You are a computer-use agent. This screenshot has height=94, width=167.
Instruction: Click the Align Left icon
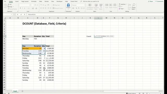pyautogui.click(x=41, y=8)
